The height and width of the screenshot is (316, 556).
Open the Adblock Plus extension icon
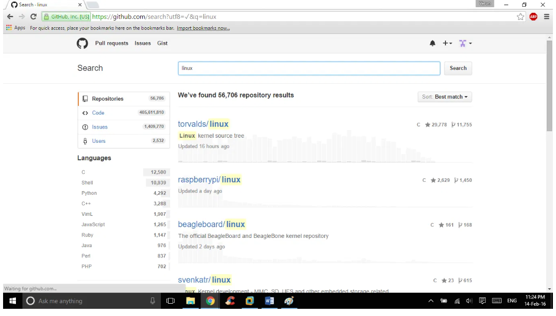[x=533, y=16]
